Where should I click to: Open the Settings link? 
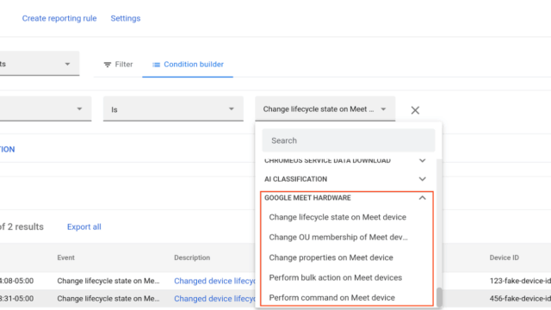[126, 18]
